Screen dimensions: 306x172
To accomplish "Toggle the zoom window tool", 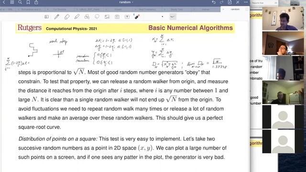I will point(46,17).
